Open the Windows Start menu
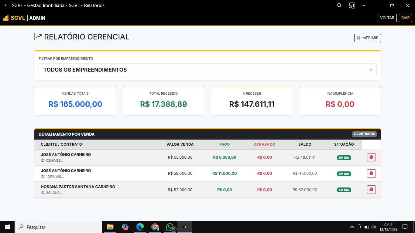Image resolution: width=415 pixels, height=233 pixels. (x=7, y=227)
